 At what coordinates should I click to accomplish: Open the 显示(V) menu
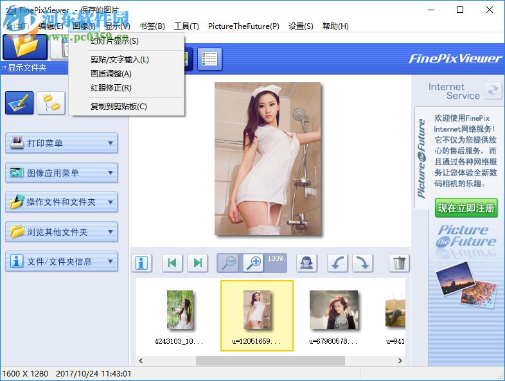(118, 26)
